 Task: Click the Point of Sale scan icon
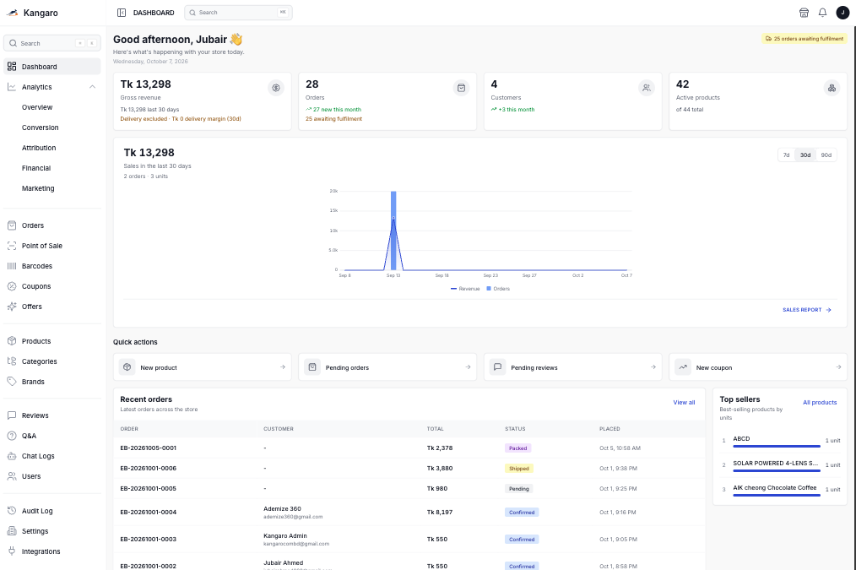point(12,246)
